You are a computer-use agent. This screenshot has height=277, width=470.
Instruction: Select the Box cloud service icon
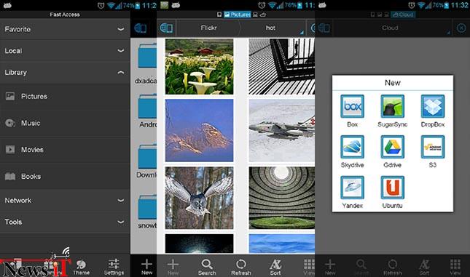point(352,106)
